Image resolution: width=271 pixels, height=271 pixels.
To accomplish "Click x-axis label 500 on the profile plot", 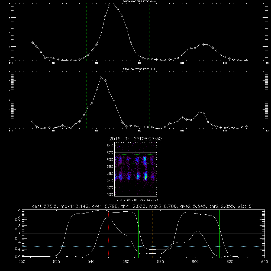I will (x=22, y=262).
